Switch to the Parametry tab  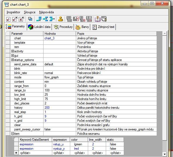tap(16, 27)
